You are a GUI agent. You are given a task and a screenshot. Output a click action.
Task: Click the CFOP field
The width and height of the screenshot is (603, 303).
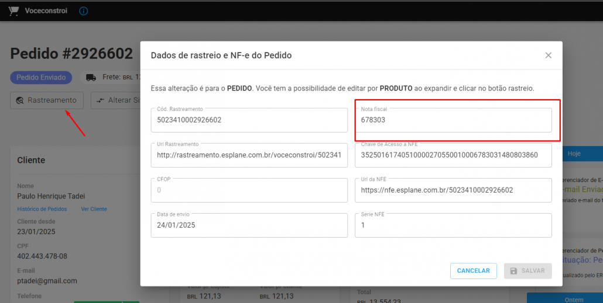[249, 190]
